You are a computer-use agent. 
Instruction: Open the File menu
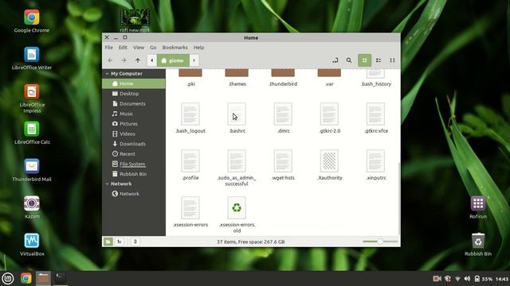(x=108, y=48)
